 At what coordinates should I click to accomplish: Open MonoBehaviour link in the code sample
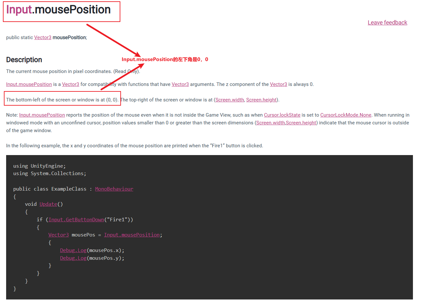click(114, 189)
